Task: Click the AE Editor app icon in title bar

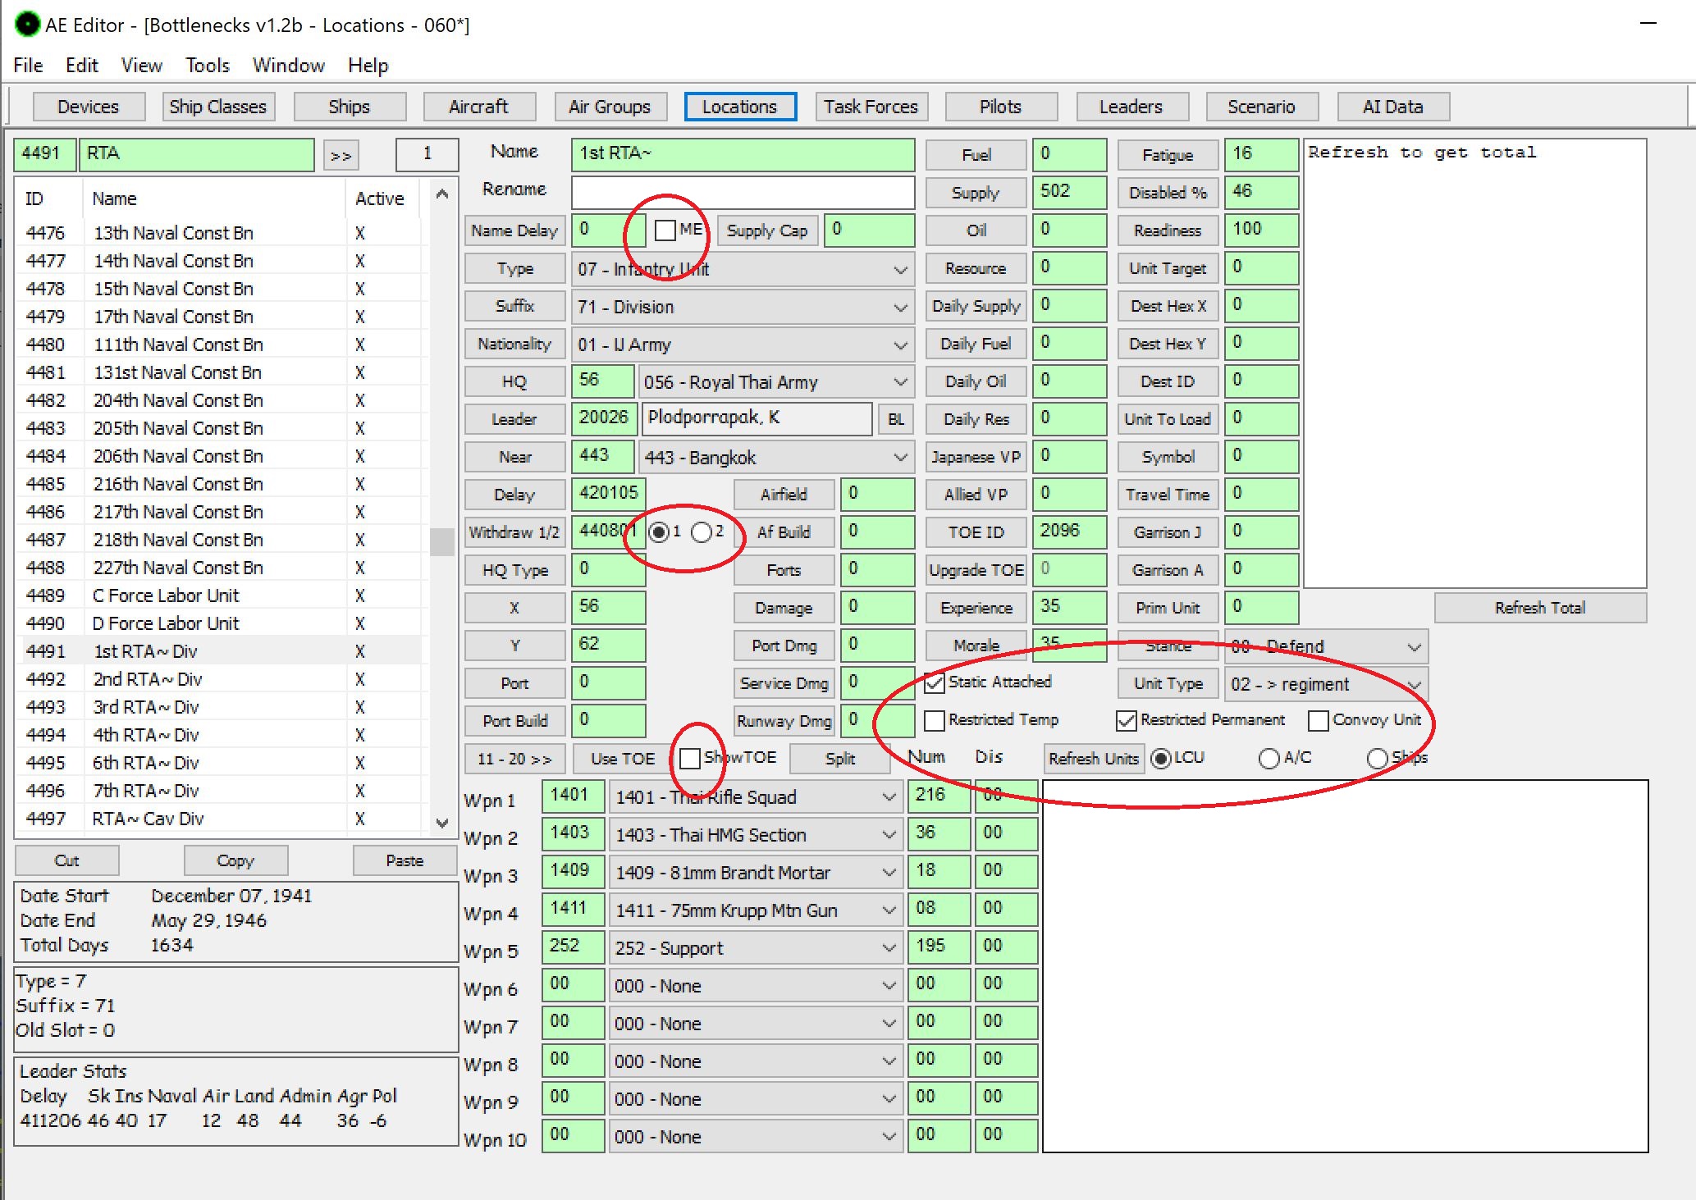Action: coord(27,25)
